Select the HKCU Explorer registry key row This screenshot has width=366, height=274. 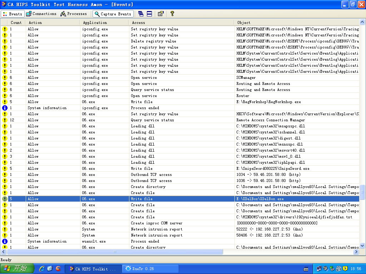[x=180, y=114]
